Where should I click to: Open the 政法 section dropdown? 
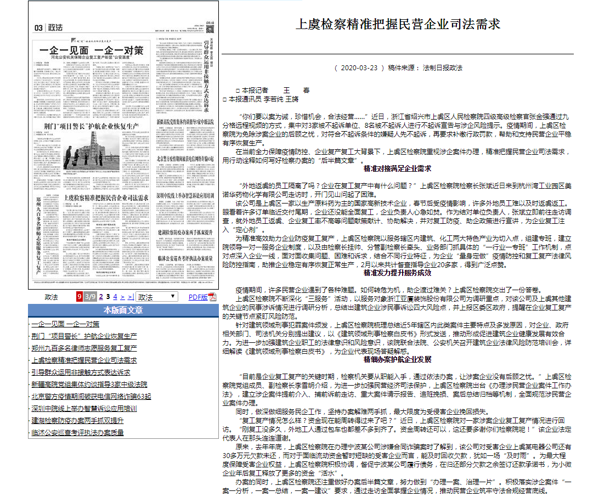point(157,297)
